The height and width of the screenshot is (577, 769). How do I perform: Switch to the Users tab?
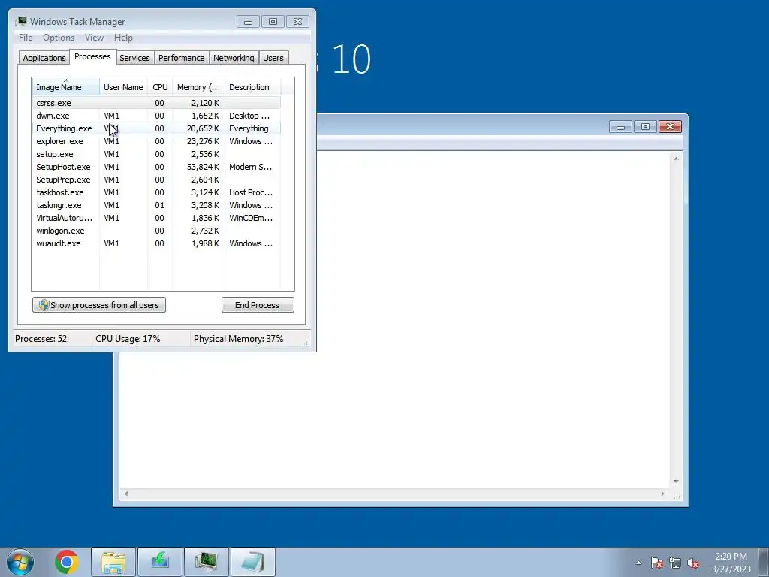click(273, 58)
